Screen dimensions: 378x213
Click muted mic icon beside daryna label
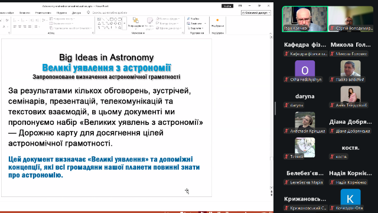tap(286, 105)
